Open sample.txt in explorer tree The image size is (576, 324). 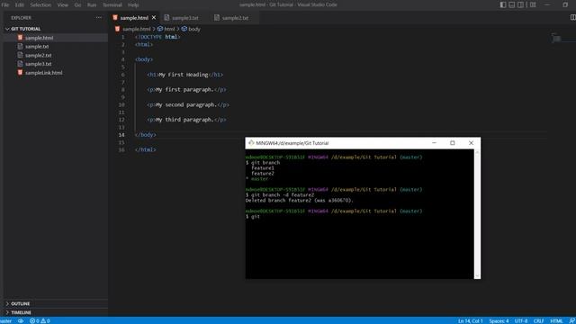pos(37,46)
